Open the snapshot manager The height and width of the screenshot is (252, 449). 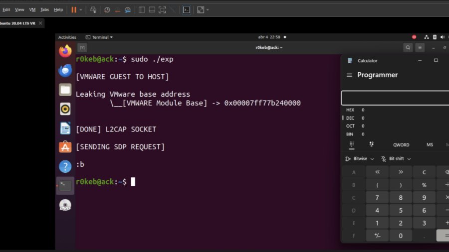pos(128,10)
